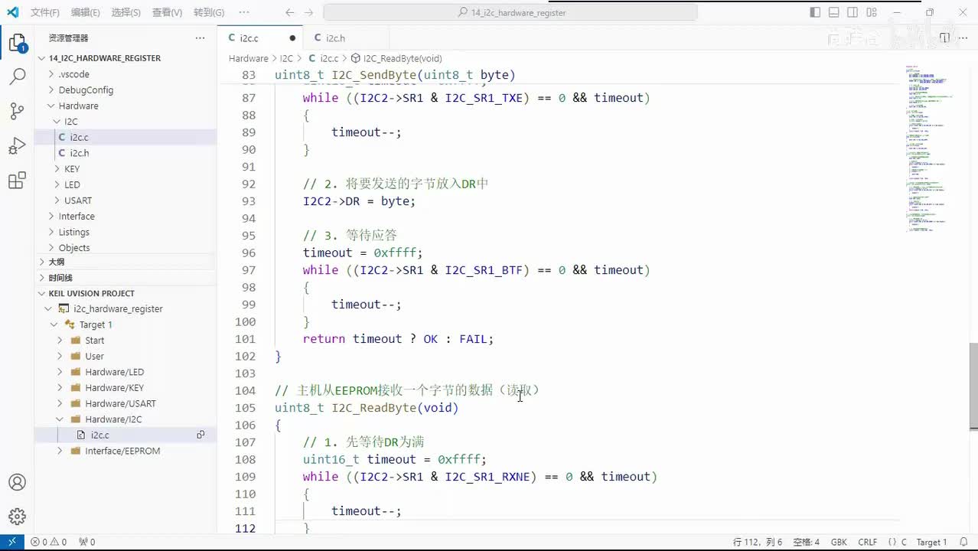Click the ports forwarded status indicator

(x=86, y=542)
